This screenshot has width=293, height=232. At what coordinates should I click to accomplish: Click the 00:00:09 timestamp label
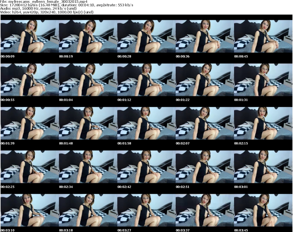pyautogui.click(x=8, y=56)
